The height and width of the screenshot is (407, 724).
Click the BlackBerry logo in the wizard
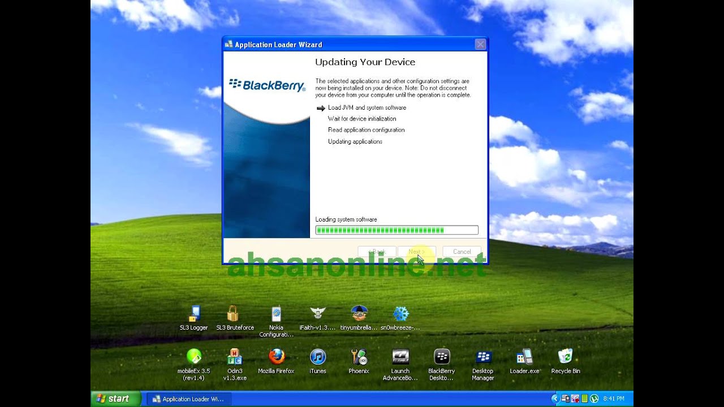point(267,85)
